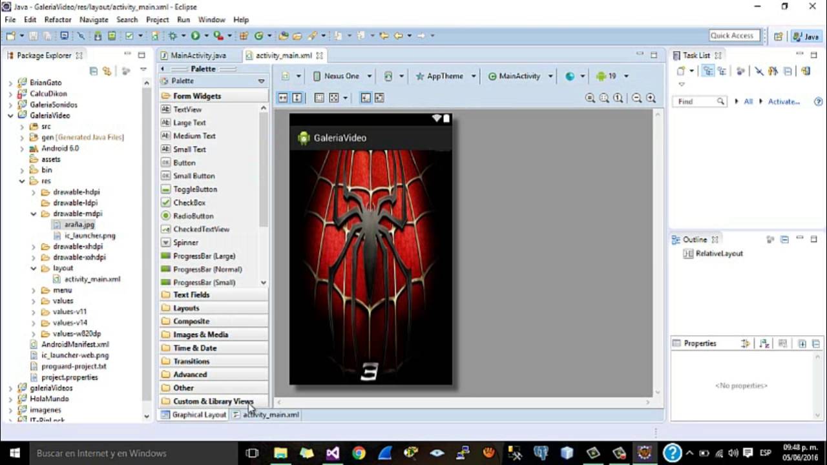Toggle the fill height layout button
Viewport: 827px width, 465px height.
(297, 98)
